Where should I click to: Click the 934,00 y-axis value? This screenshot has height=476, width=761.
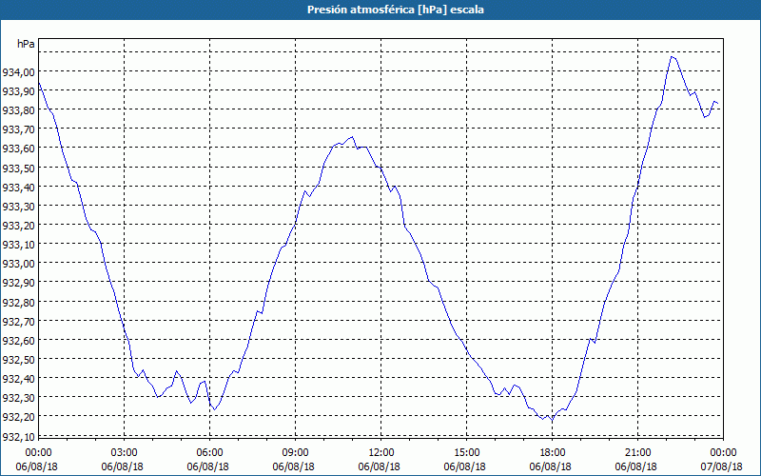(x=18, y=72)
